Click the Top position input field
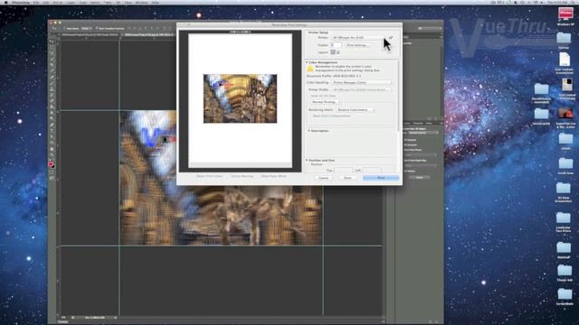Viewport: 579px width, 325px height. (343, 170)
